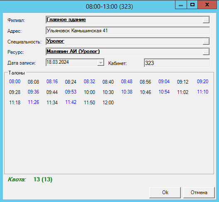Image resolution: width=219 pixels, height=202 pixels.
Task: Select the 11:26 appointment slot
Action: coord(34,102)
